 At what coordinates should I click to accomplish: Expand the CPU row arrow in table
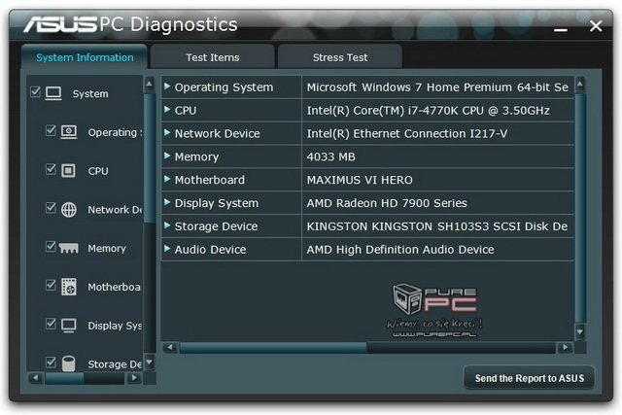point(167,109)
